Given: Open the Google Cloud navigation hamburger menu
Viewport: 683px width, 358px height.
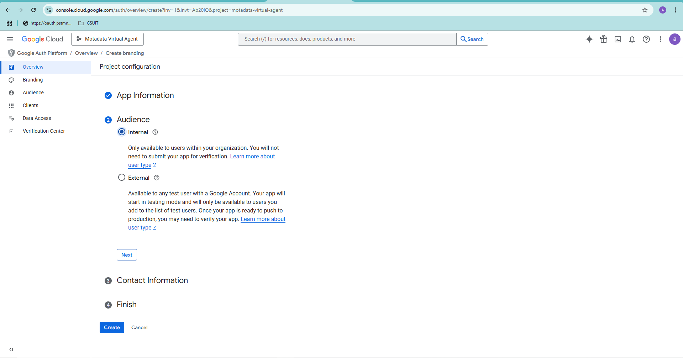Looking at the screenshot, I should coord(10,39).
